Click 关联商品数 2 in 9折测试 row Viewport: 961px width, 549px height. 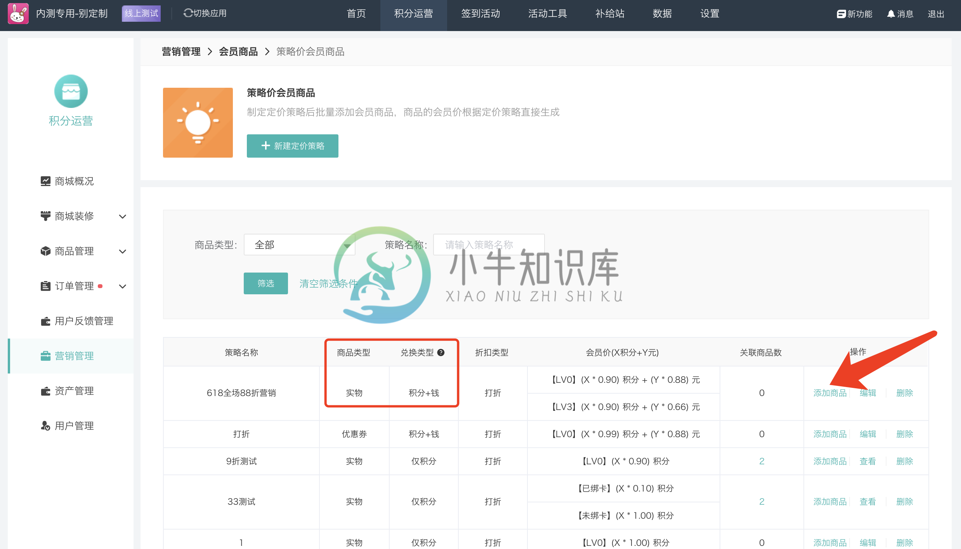click(x=762, y=461)
